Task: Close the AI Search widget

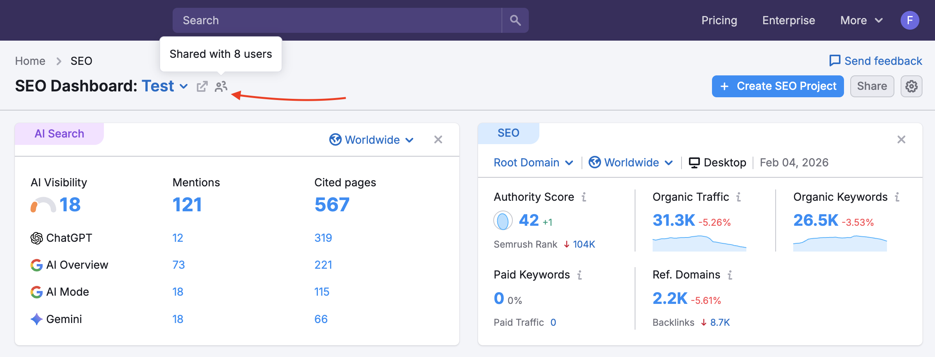Action: click(438, 139)
